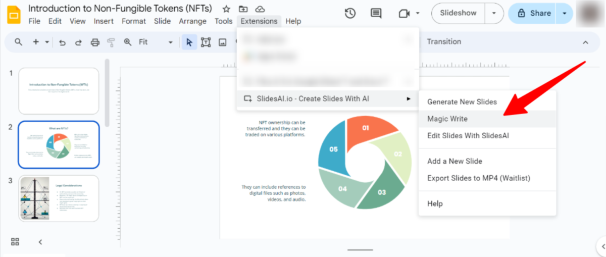Open the Slide menu
606x257 pixels.
(x=163, y=21)
